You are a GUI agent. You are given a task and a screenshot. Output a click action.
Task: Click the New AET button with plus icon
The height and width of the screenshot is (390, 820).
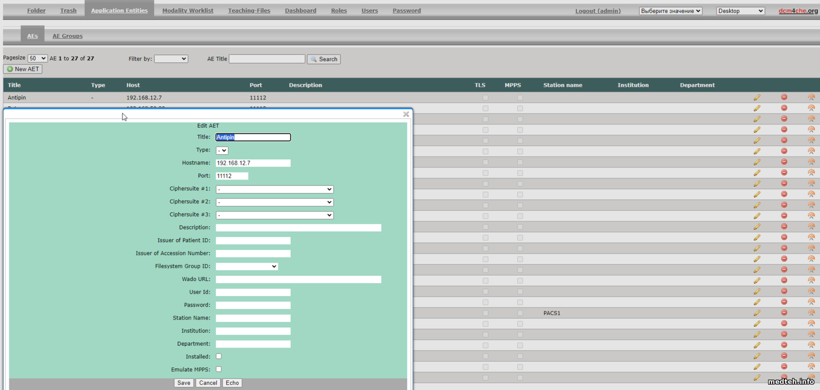click(x=23, y=69)
